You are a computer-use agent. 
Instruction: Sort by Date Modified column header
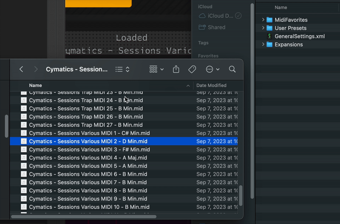point(211,85)
